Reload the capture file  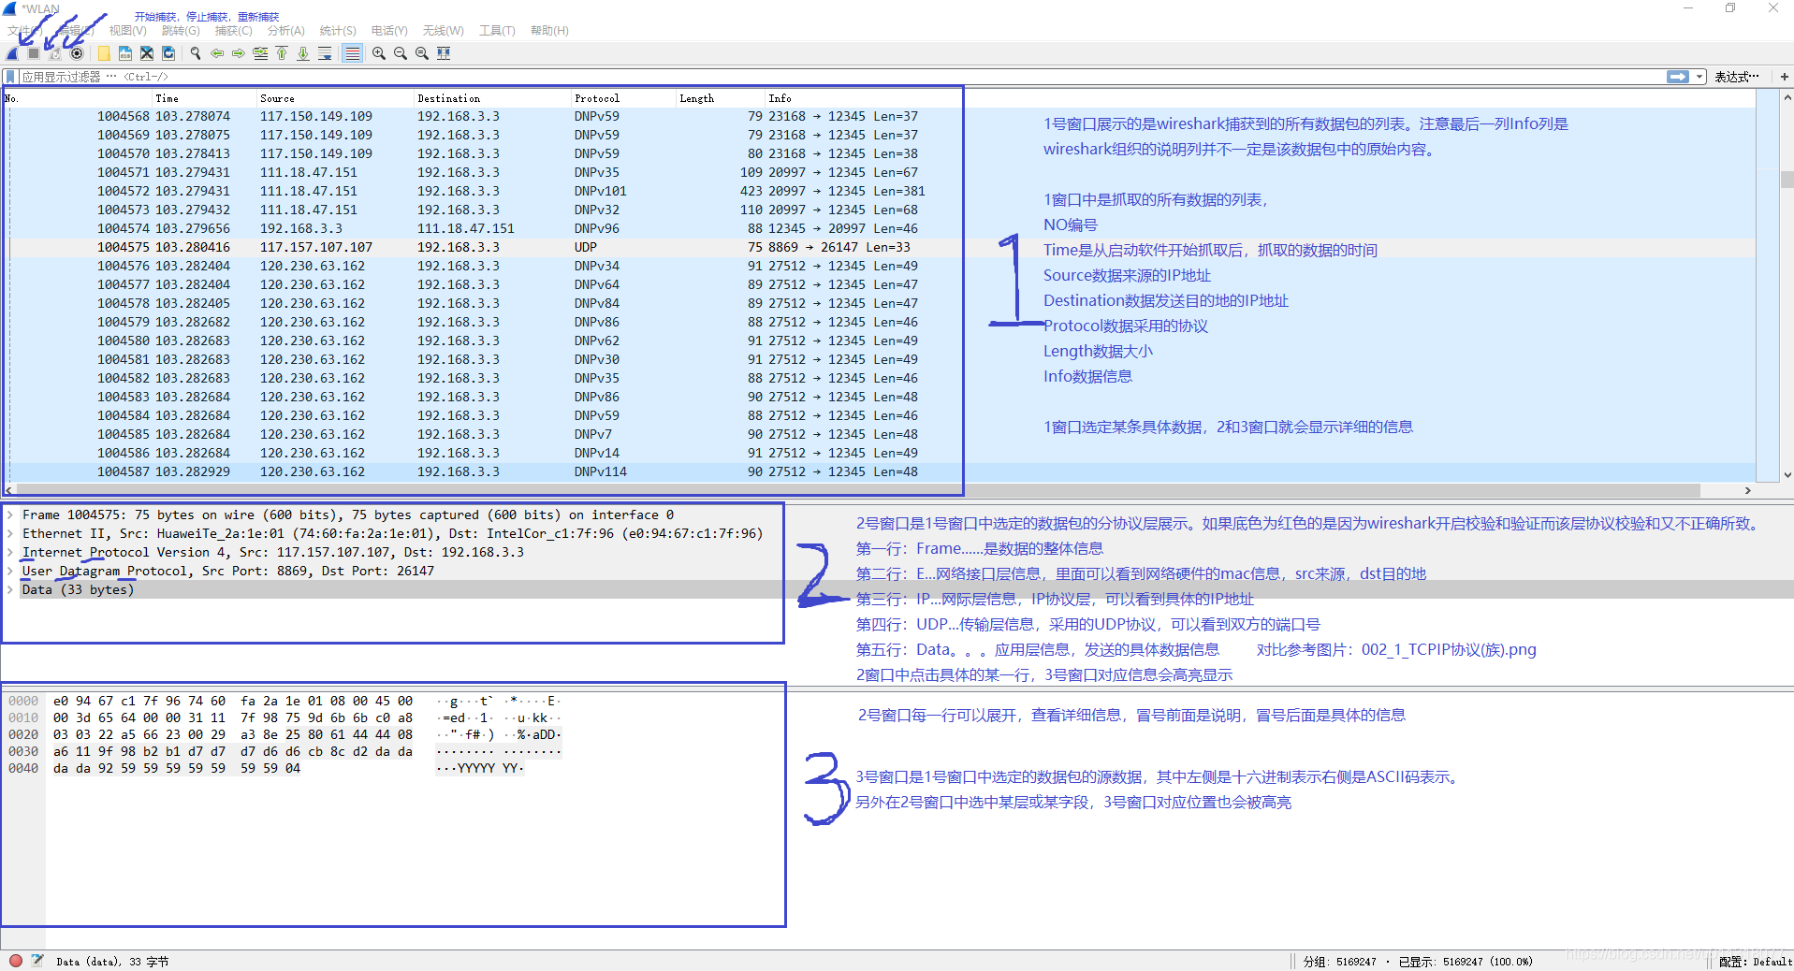[168, 53]
